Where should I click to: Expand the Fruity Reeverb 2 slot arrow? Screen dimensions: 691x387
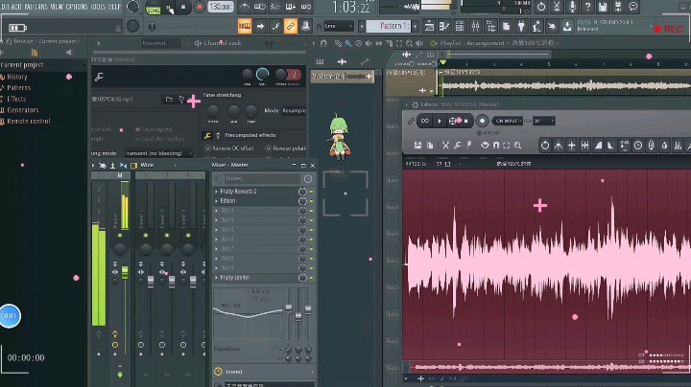tap(216, 192)
